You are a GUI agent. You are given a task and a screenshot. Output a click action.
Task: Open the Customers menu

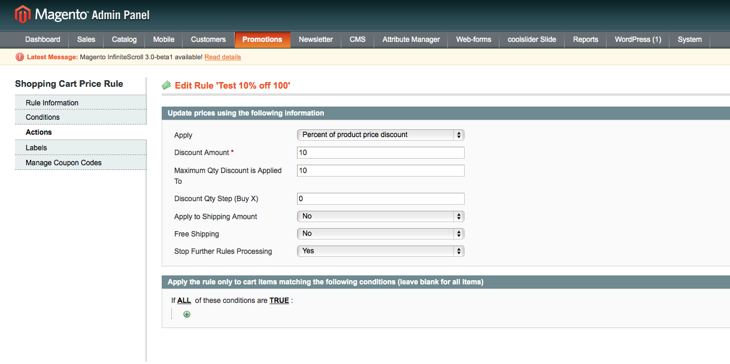(x=208, y=40)
